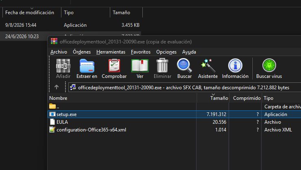301x170 pixels.
Task: Click the EULA file icon
Action: tap(52, 122)
